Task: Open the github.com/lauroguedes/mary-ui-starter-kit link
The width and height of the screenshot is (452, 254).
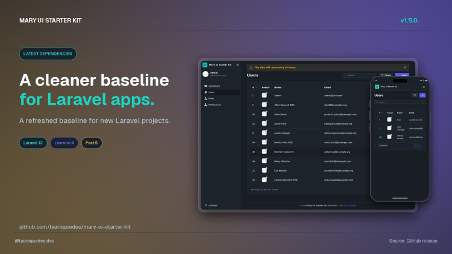Action: (x=75, y=227)
